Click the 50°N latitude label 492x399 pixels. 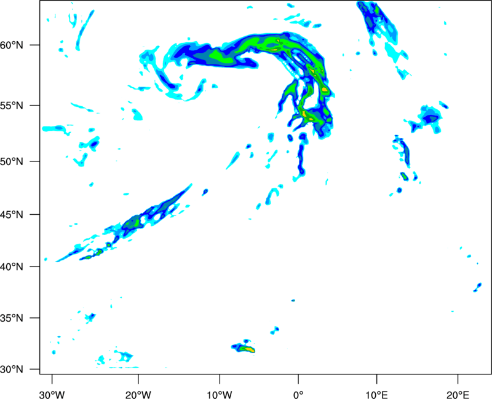(11, 161)
